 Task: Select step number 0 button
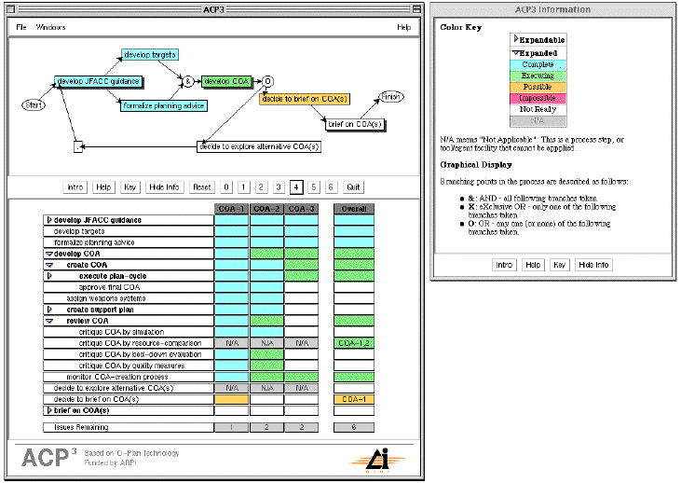[x=226, y=186]
